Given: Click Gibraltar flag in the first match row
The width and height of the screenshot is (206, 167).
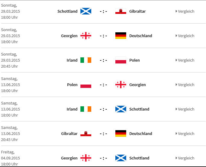Looking at the screenshot, I should (121, 11).
